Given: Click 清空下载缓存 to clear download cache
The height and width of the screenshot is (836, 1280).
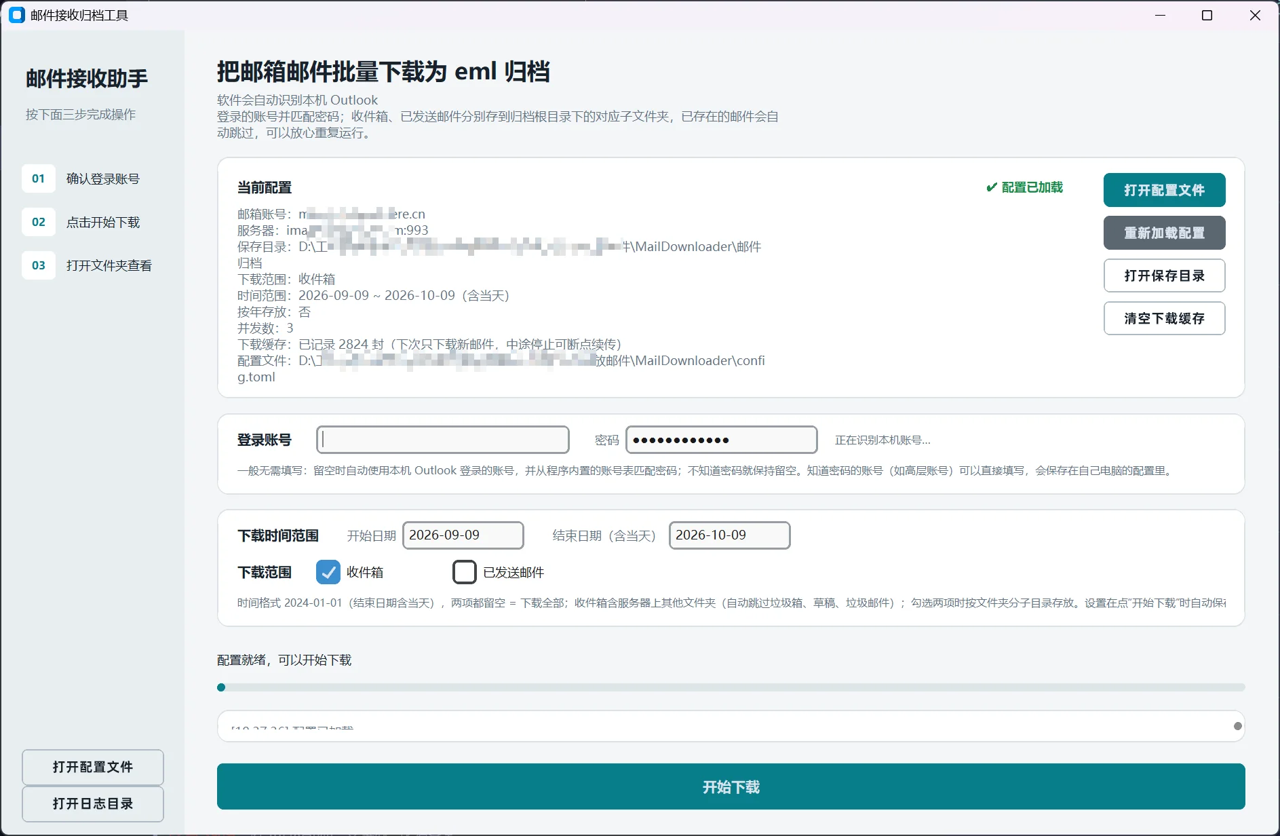Looking at the screenshot, I should (1164, 318).
